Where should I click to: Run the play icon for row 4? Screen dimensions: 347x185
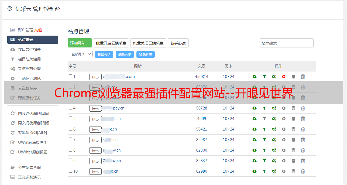284,108
